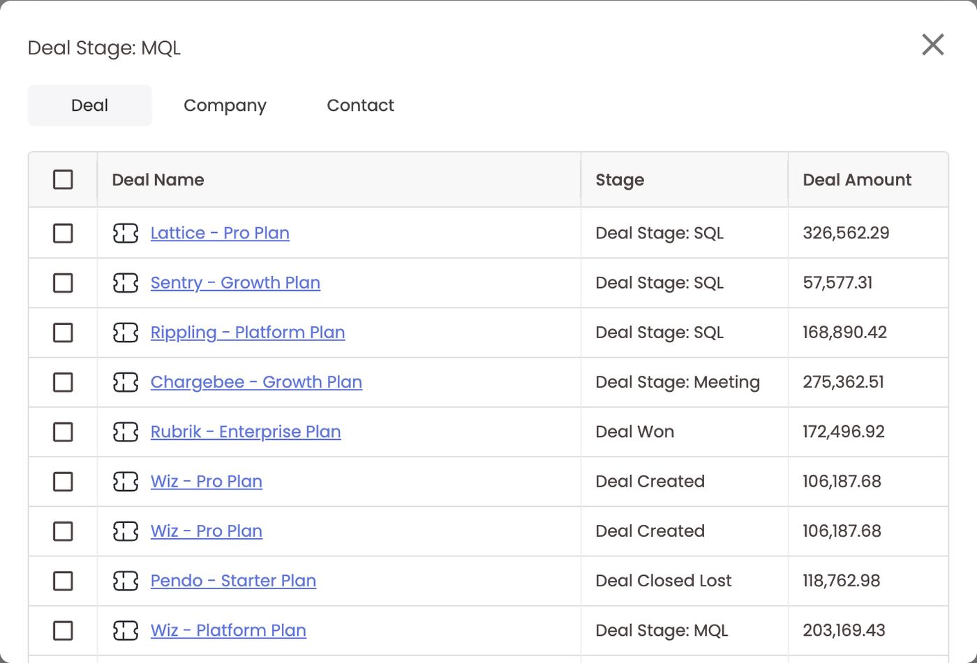Click the amount 326,562.29

click(x=846, y=233)
